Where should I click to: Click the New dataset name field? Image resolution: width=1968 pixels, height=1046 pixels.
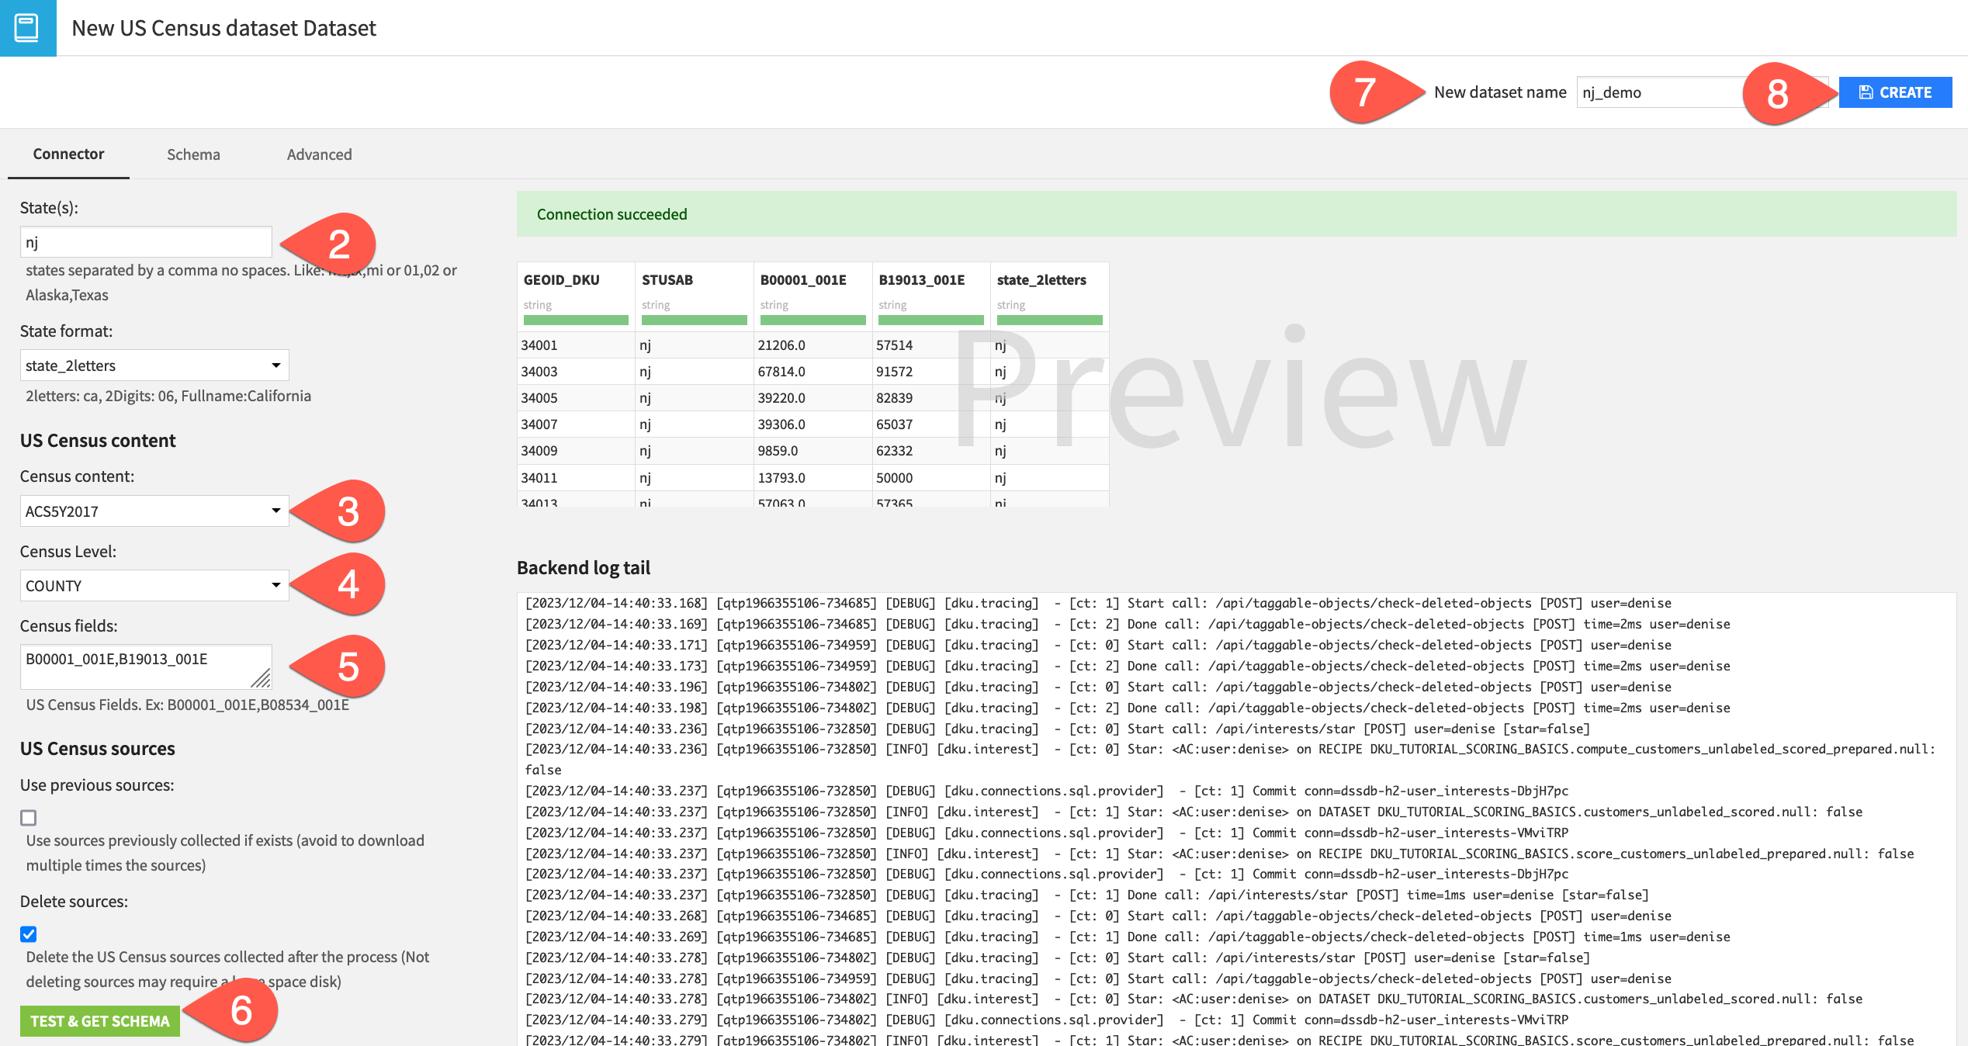(1703, 92)
